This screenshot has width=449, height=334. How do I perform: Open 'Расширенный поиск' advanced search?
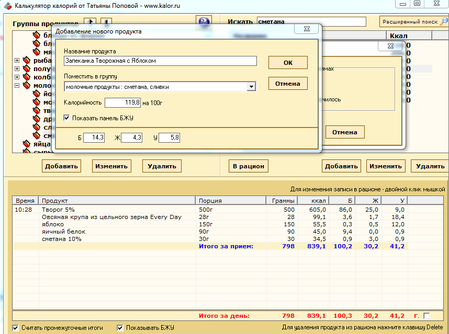pyautogui.click(x=414, y=21)
